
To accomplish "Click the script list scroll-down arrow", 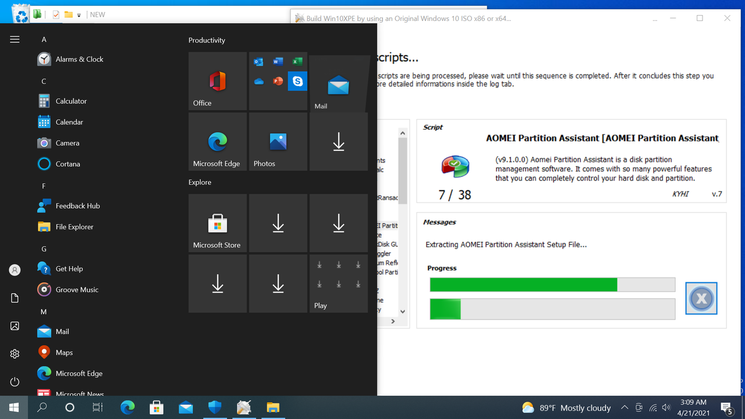I will [402, 311].
